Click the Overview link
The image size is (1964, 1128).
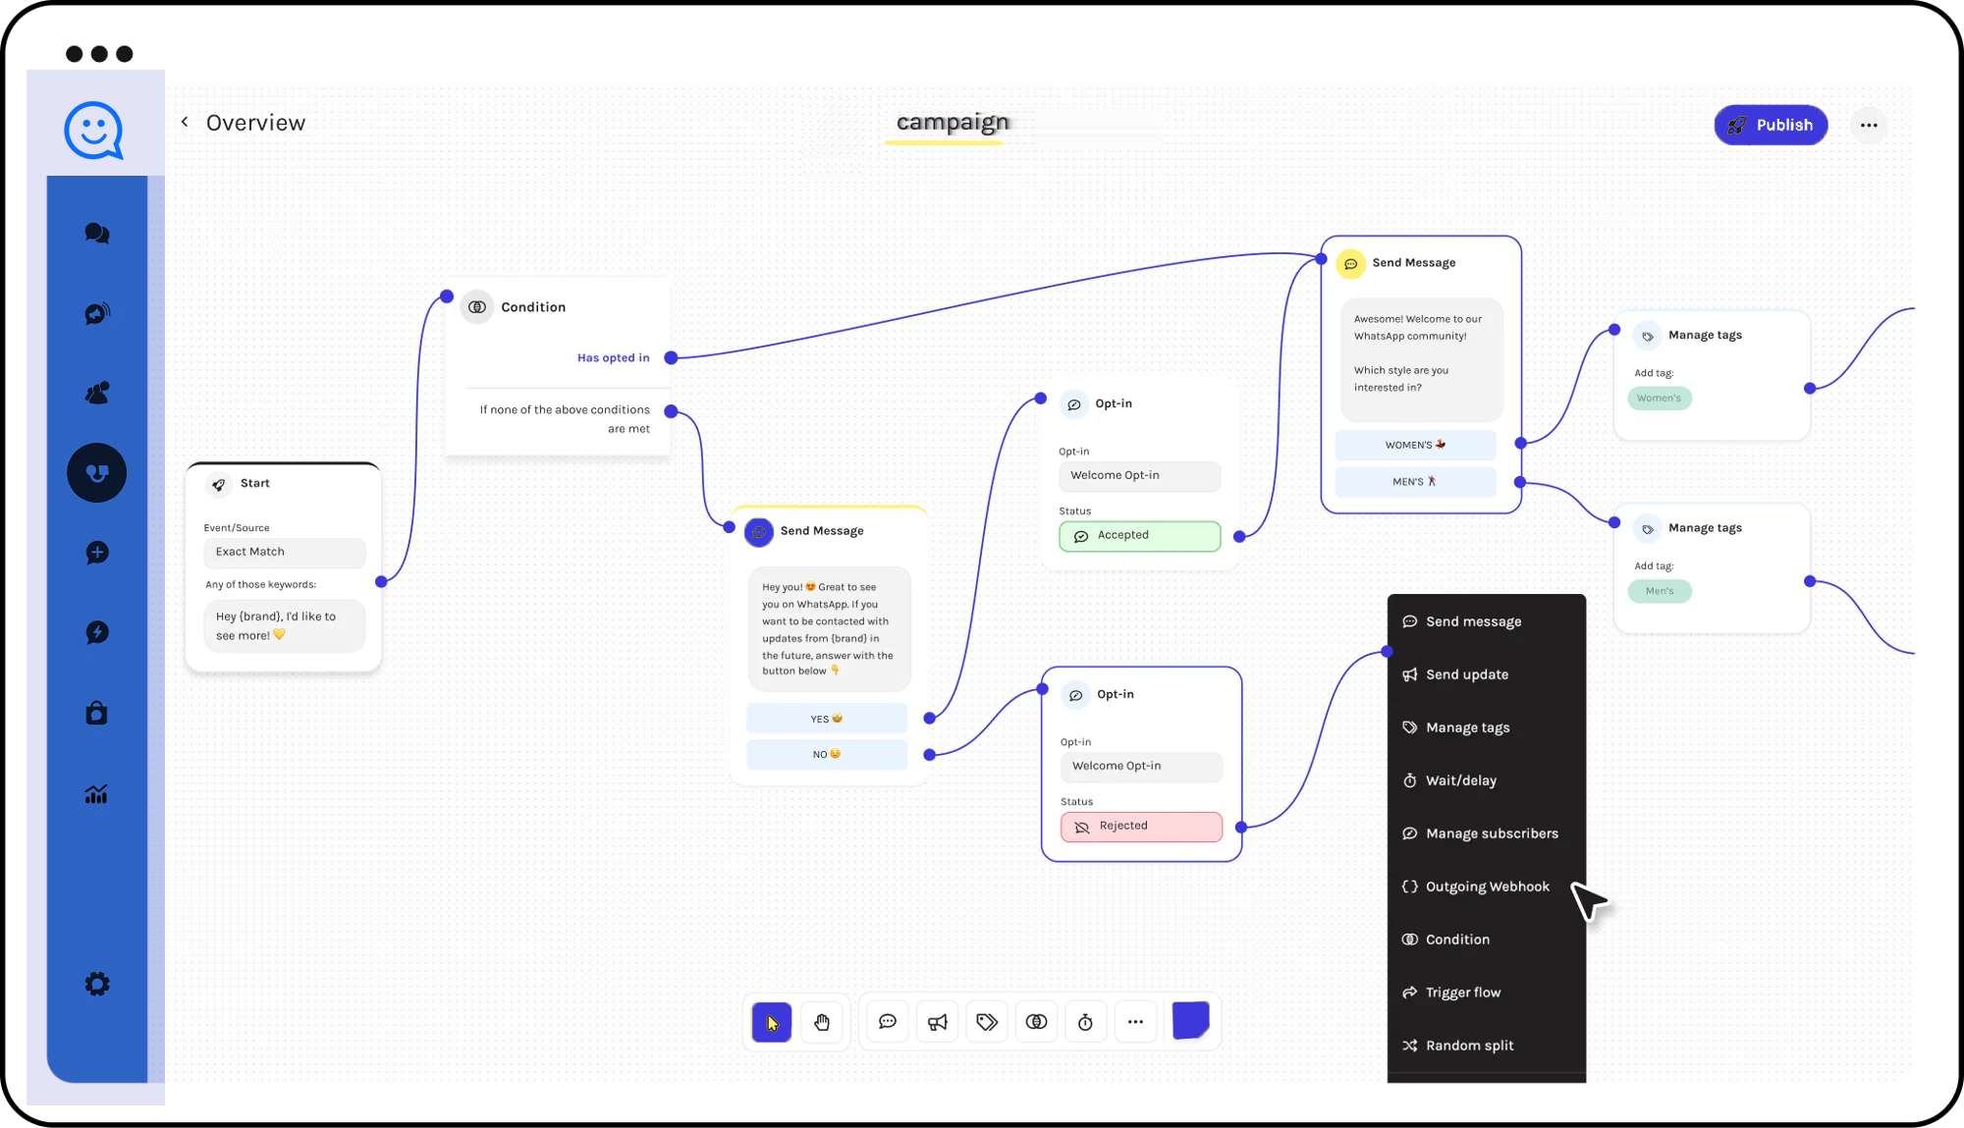255,123
